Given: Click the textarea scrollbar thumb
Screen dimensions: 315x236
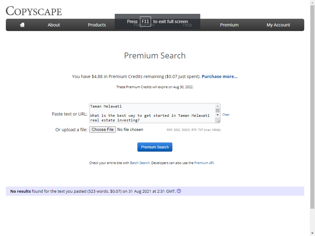Looking at the screenshot, I should coord(217,110).
